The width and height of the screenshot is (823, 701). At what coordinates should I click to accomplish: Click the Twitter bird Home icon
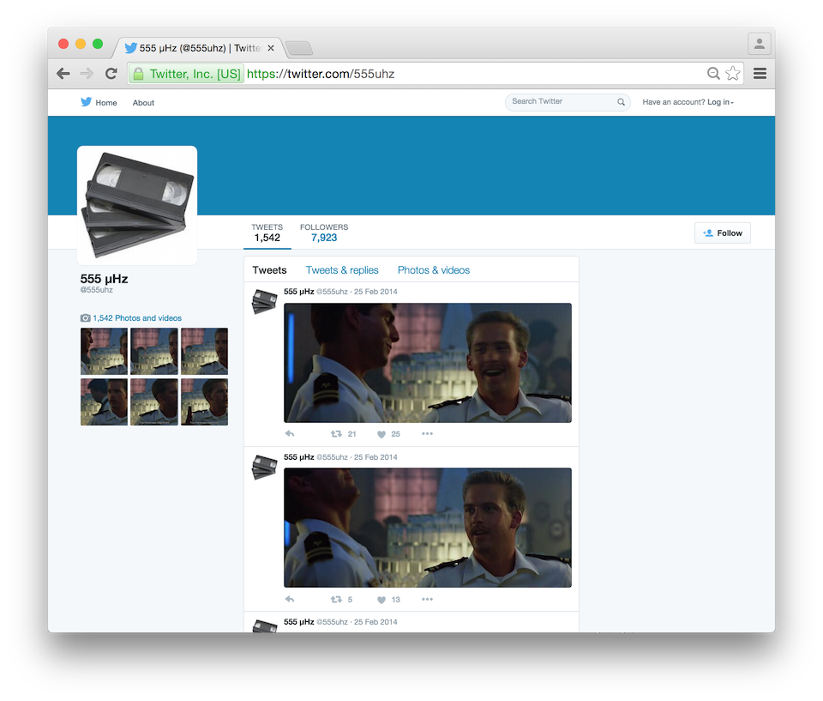[x=87, y=102]
